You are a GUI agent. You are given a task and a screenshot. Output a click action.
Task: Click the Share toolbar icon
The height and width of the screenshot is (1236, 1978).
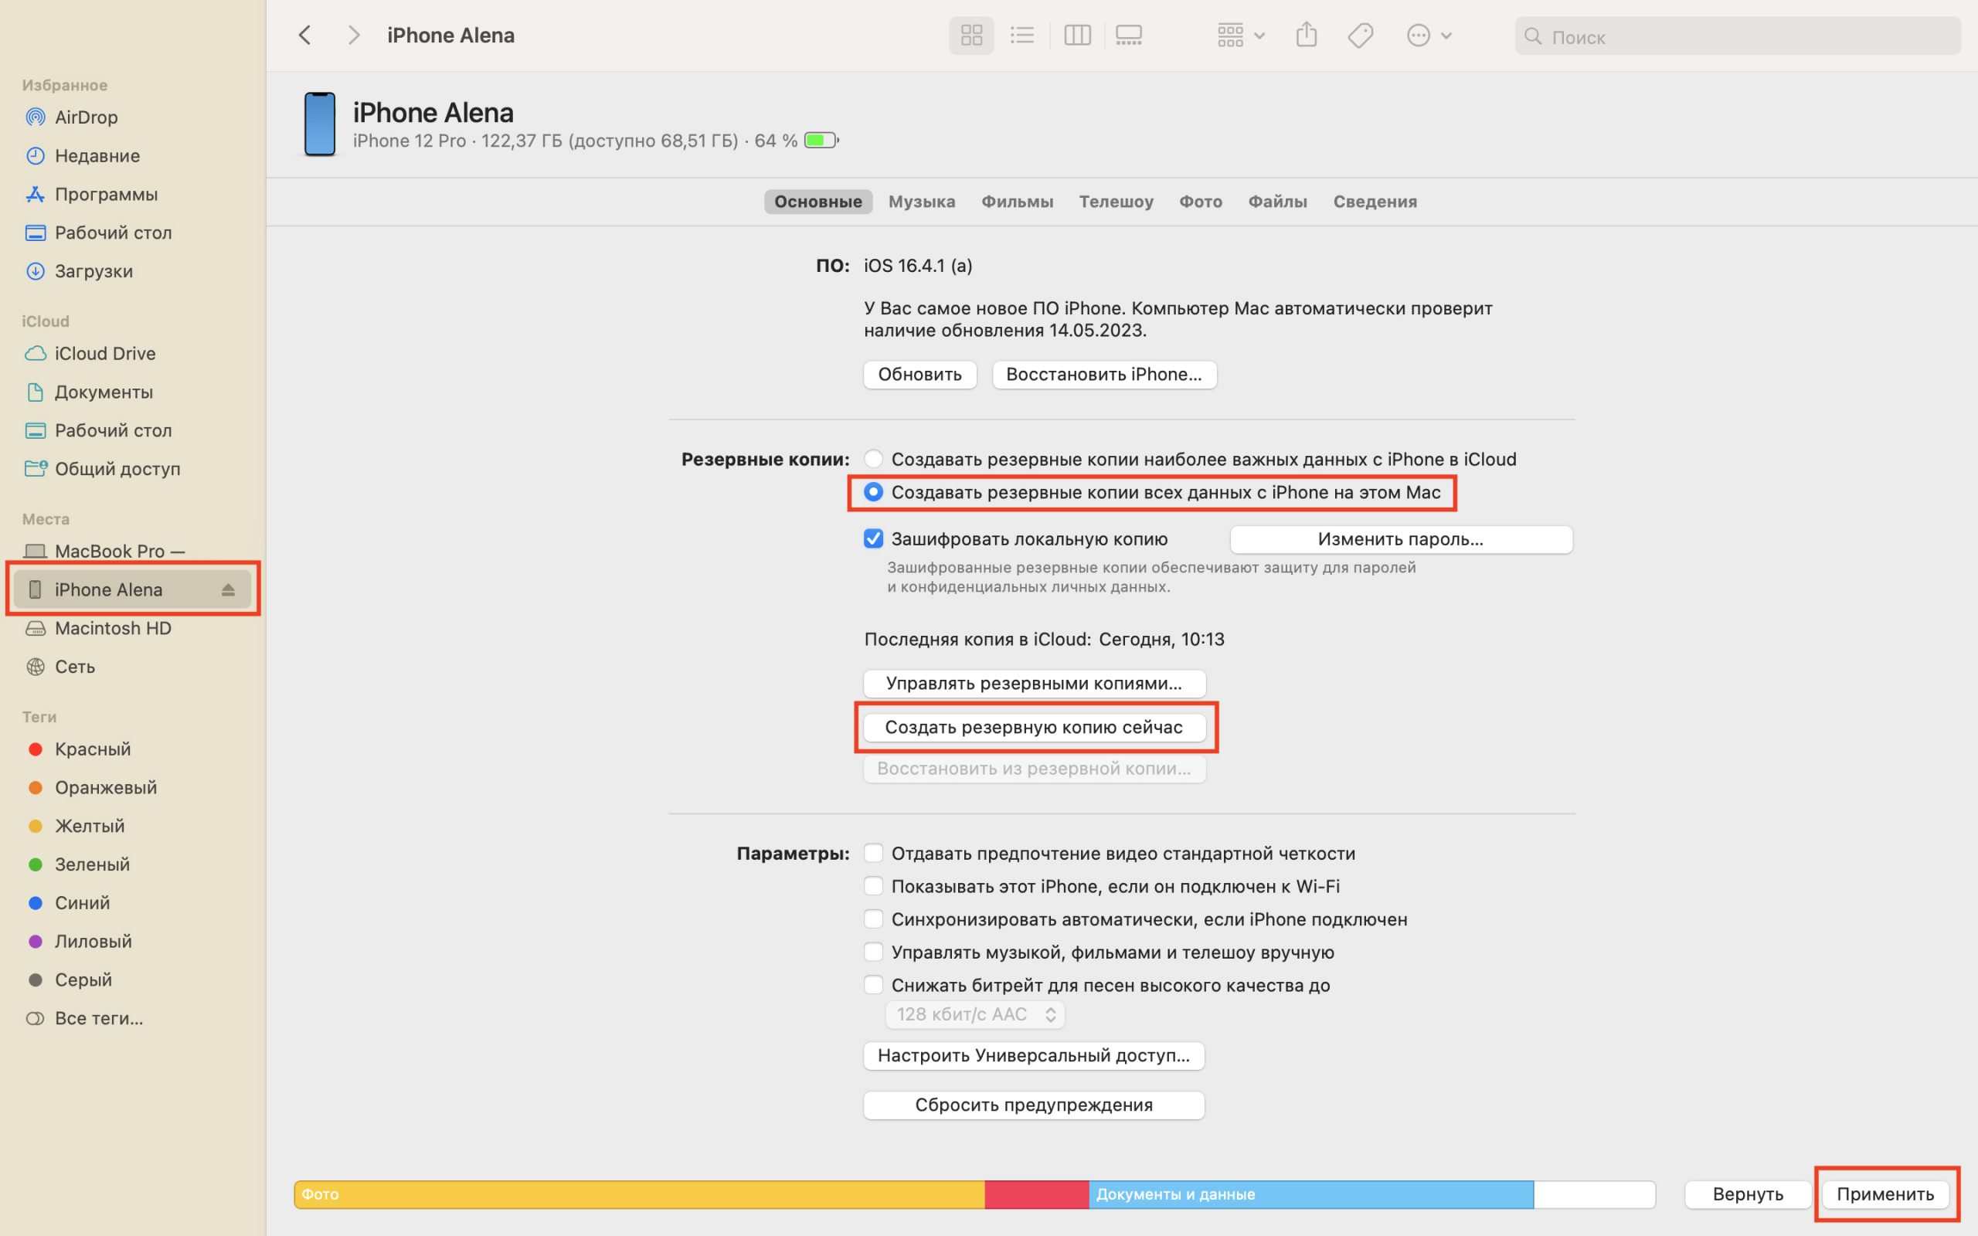[x=1306, y=36]
